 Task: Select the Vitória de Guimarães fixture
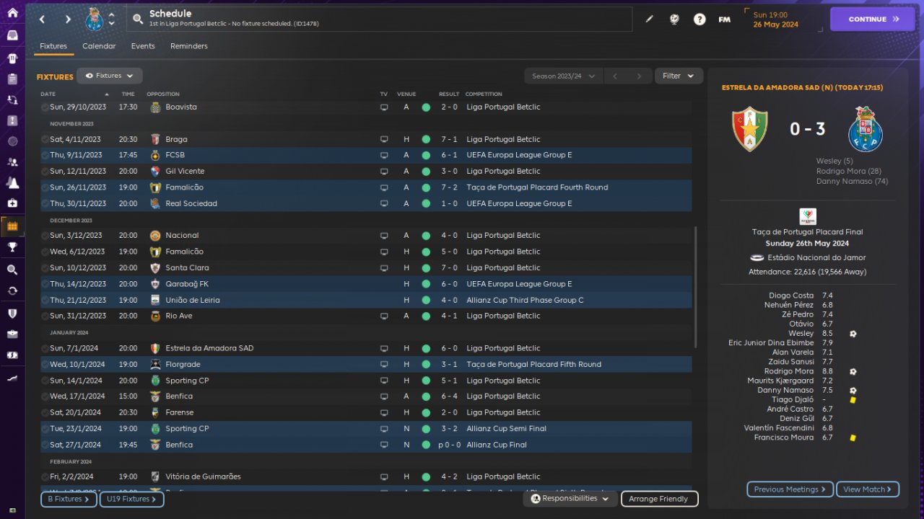click(x=366, y=477)
